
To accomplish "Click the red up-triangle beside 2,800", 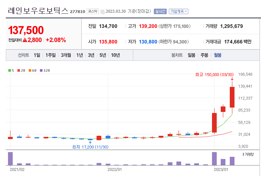I will 25,40.
